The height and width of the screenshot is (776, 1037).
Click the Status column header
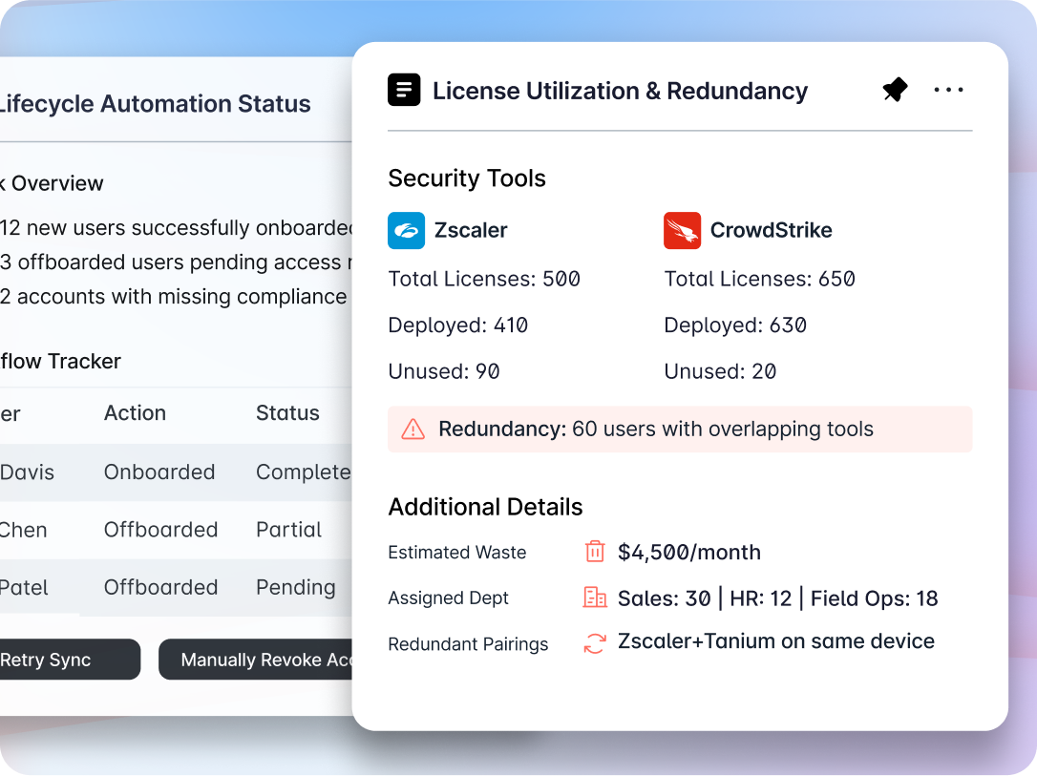287,413
